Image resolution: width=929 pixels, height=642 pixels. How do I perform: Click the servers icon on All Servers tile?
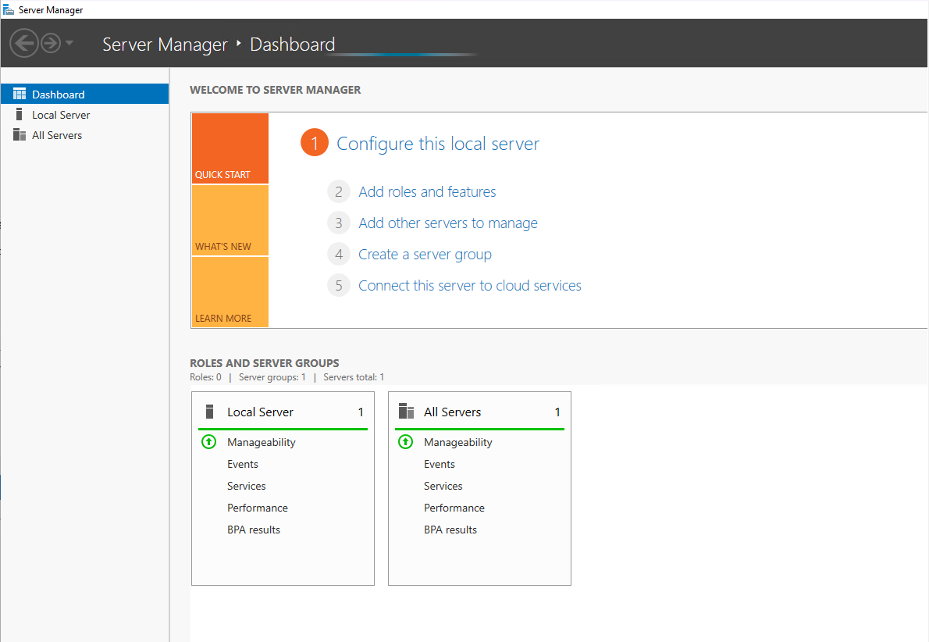[x=407, y=411]
